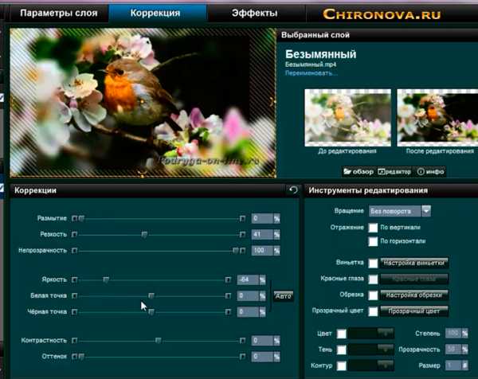Toggle the По горизонтали flip checkbox
Viewport: 478px width, 379px height.
(x=373, y=241)
